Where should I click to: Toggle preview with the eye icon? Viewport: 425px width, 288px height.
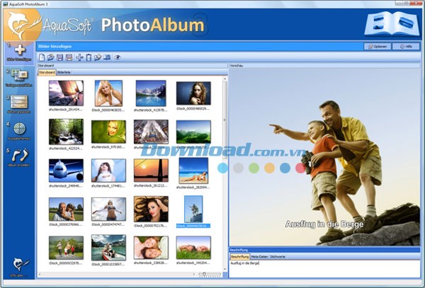(117, 57)
